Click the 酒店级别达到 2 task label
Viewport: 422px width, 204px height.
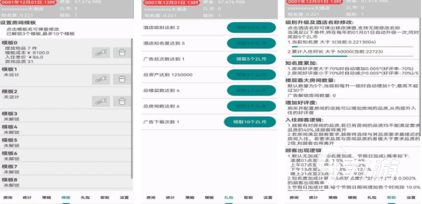(161, 28)
